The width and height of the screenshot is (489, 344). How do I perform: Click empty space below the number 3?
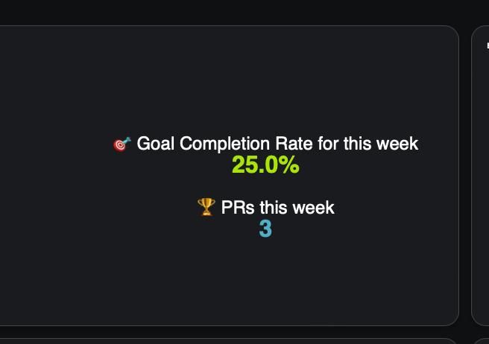coord(230,281)
